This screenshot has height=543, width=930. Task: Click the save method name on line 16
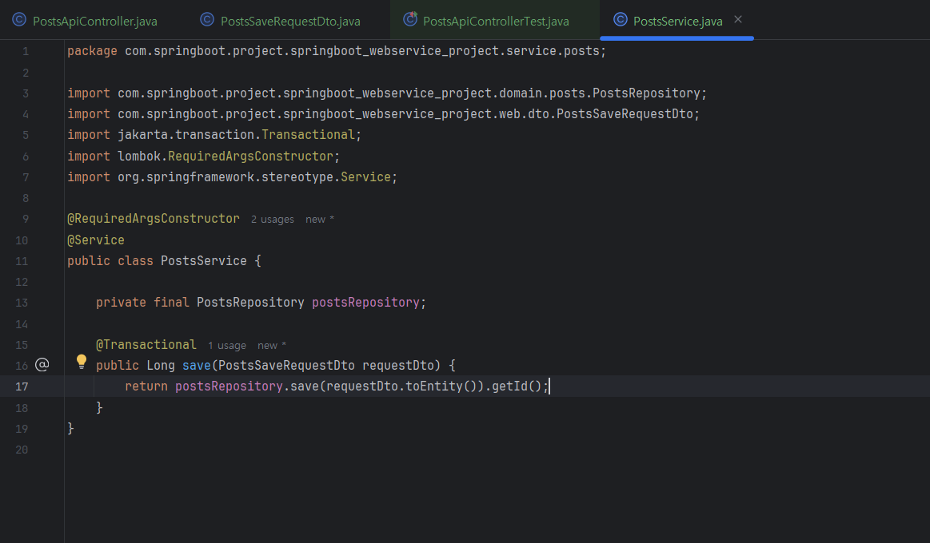197,366
